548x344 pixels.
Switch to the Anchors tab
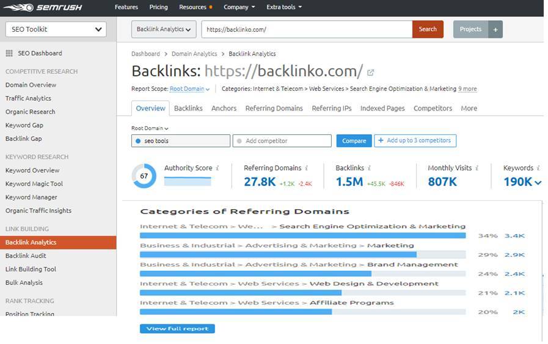224,109
